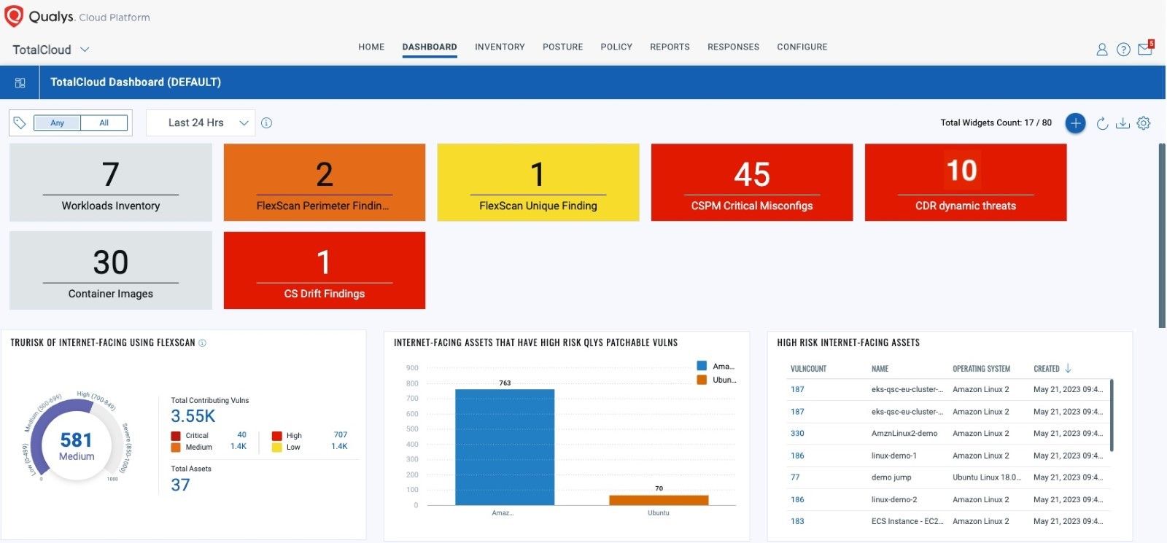
Task: Open vuln count 186 for linux-demo-1
Action: pos(797,456)
